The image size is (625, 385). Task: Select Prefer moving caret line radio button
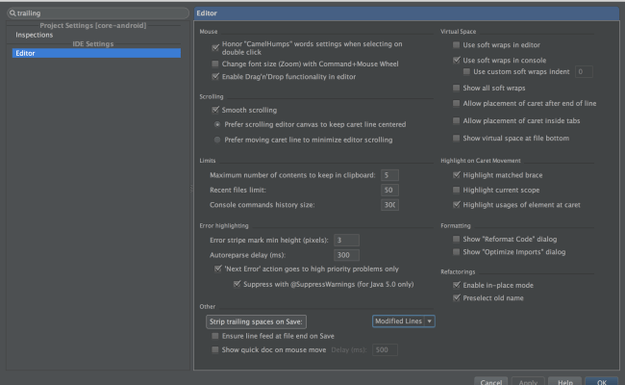pyautogui.click(x=217, y=140)
